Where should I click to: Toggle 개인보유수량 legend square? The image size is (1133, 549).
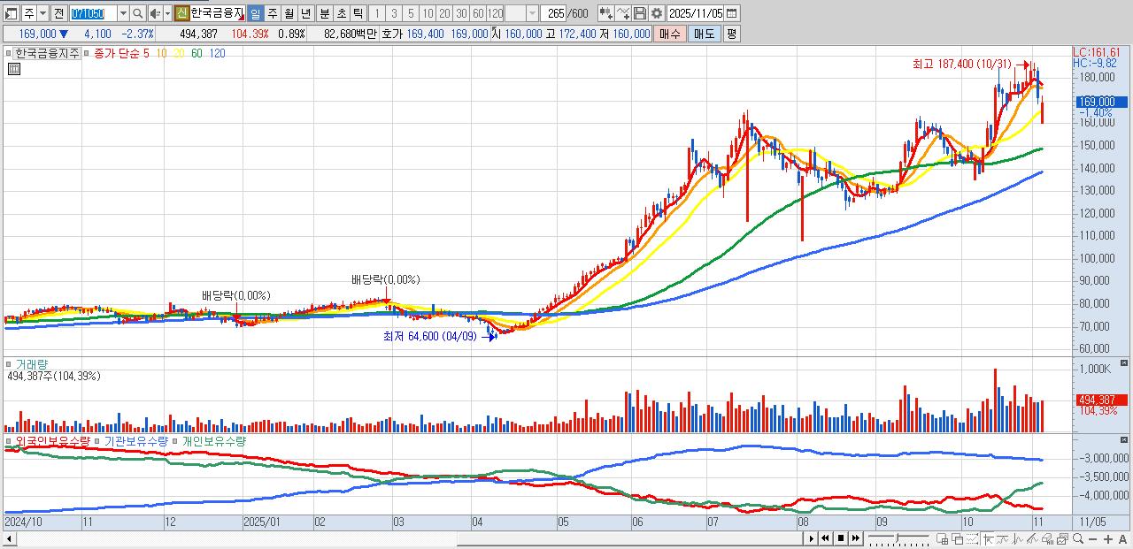(x=175, y=440)
